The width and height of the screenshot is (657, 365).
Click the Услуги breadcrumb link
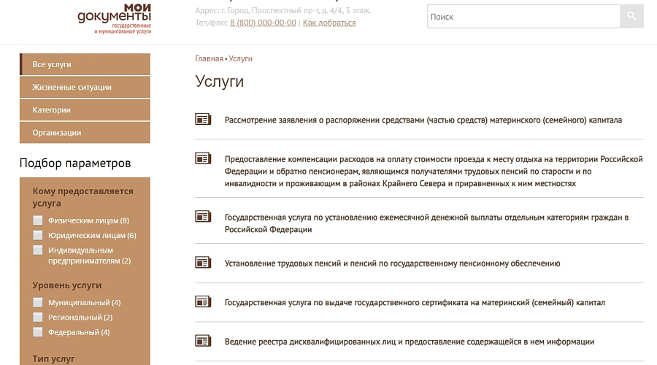(x=240, y=58)
